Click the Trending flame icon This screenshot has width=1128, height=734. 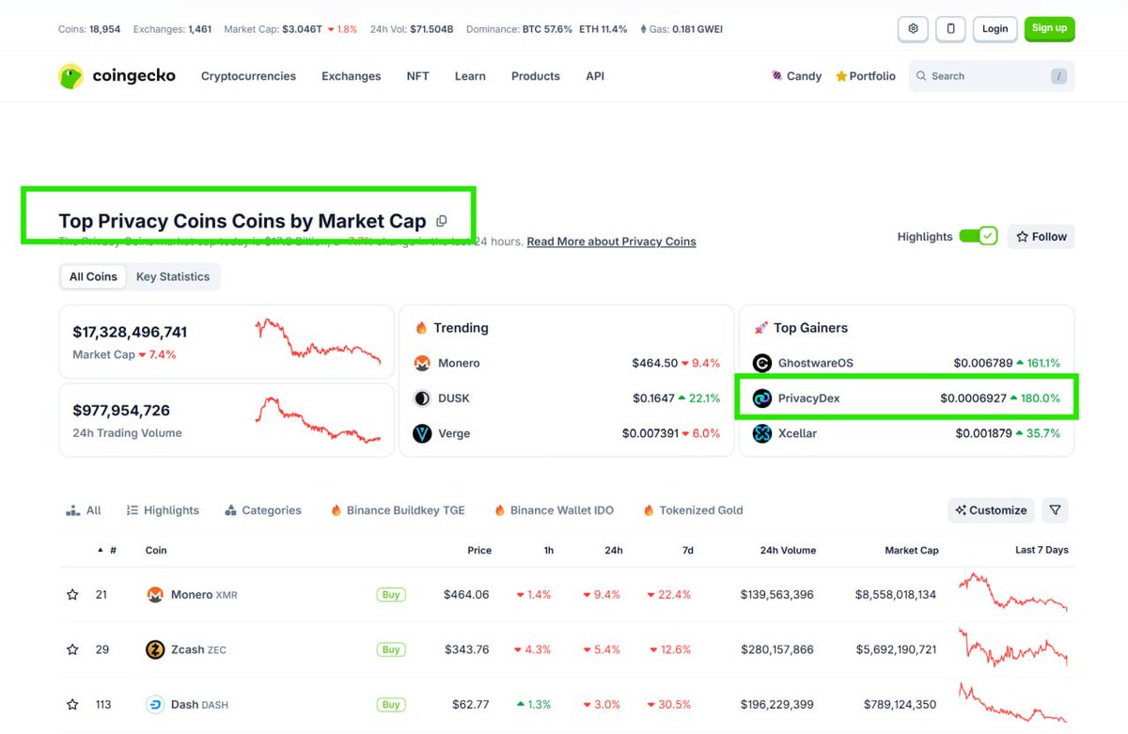(421, 328)
